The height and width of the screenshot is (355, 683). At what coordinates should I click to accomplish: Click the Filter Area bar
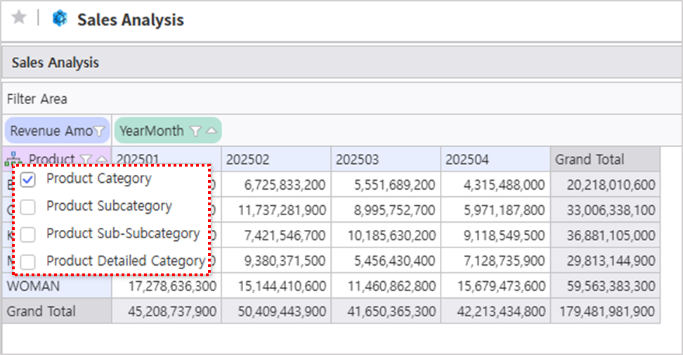pyautogui.click(x=341, y=99)
